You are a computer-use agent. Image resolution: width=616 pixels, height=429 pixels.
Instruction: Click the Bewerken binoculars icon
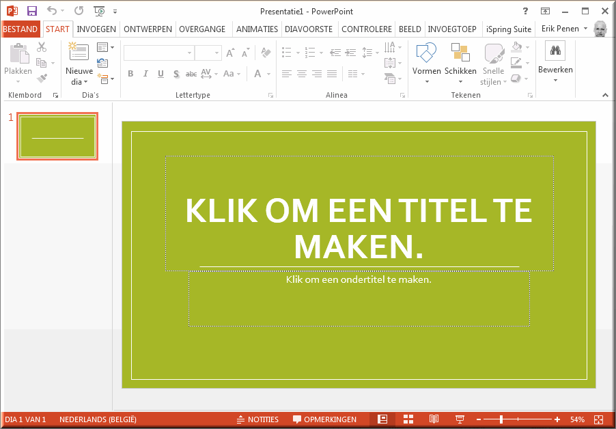point(555,51)
